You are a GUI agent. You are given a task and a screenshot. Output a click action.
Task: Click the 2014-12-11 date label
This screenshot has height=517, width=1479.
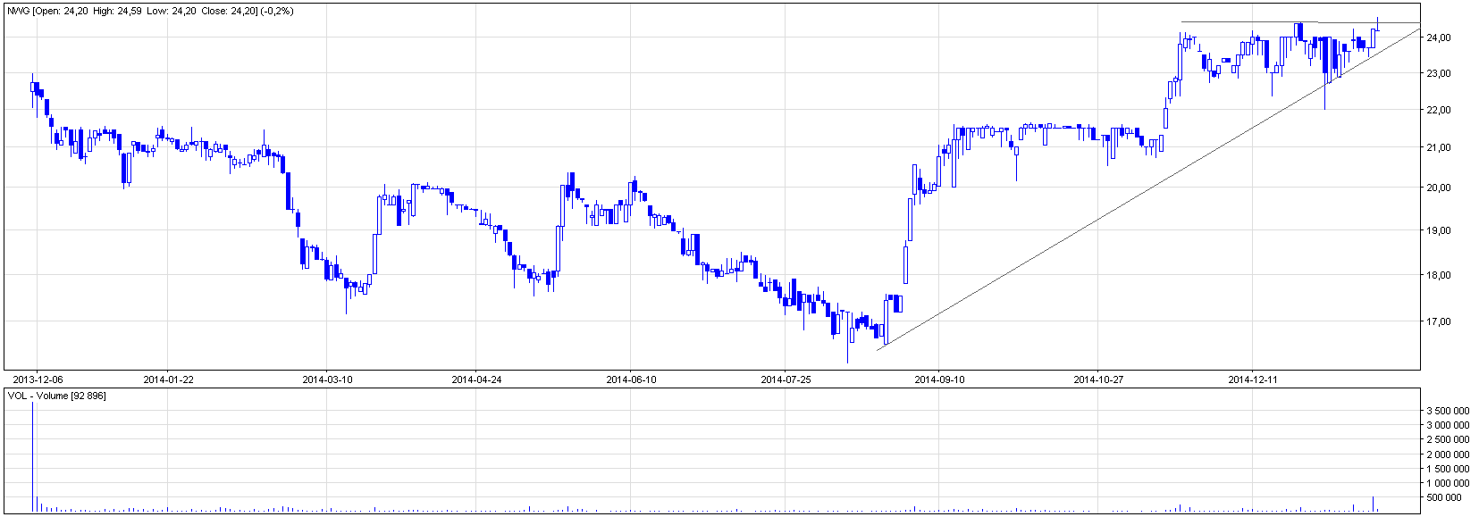tap(1253, 379)
